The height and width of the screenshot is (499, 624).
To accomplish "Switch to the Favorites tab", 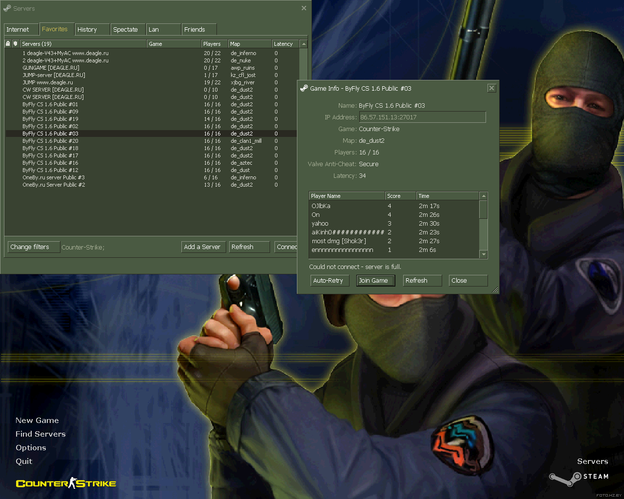I will [57, 29].
